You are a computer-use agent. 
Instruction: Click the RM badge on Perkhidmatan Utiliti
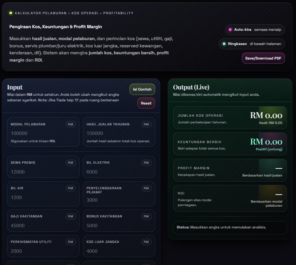71,242
